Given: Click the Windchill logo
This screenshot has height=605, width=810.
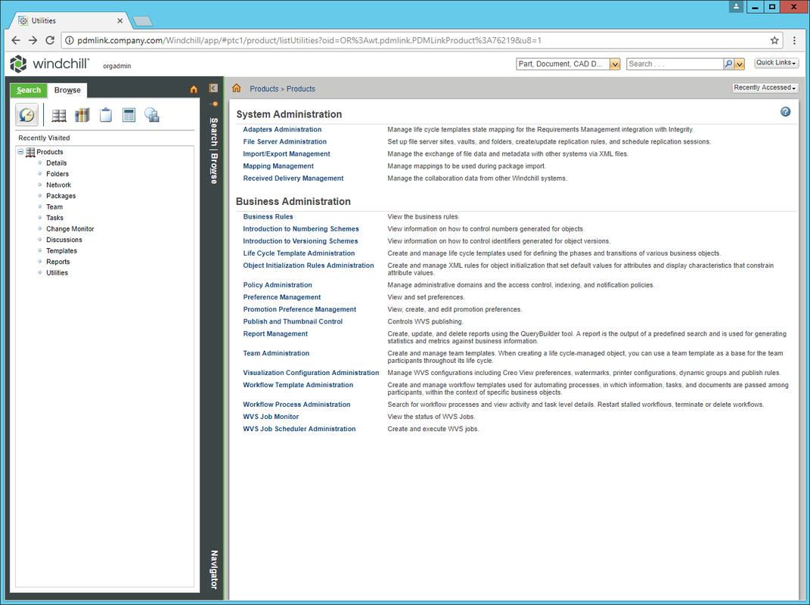Looking at the screenshot, I should pyautogui.click(x=50, y=64).
